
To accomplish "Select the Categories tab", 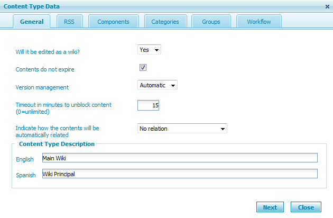I will tap(165, 22).
